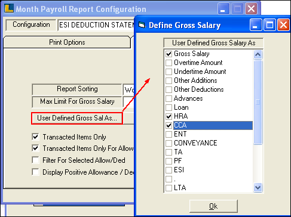
Task: Tick the Undertime Amount checkbox
Action: click(x=169, y=72)
